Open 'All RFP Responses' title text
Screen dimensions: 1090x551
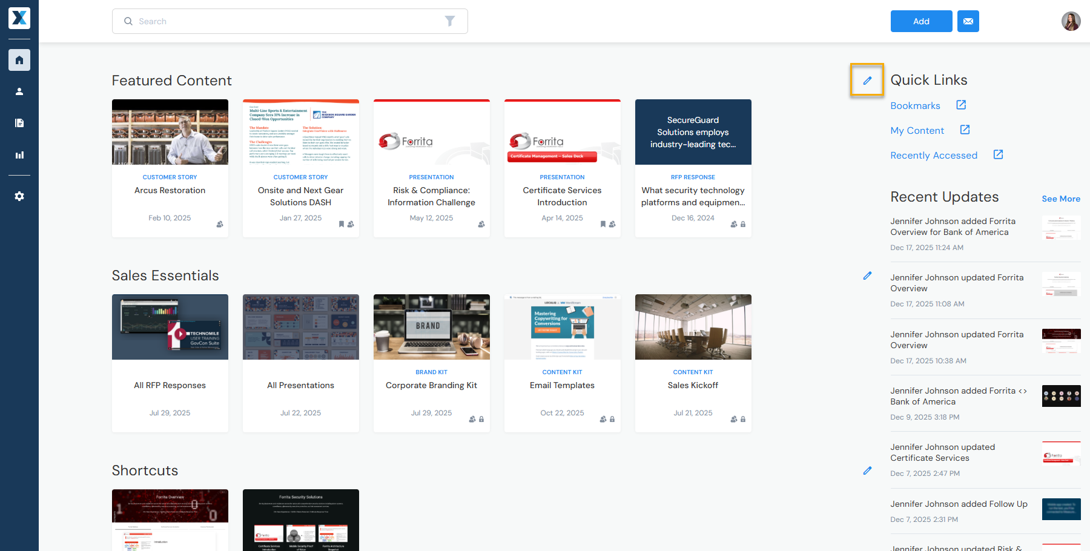point(170,385)
